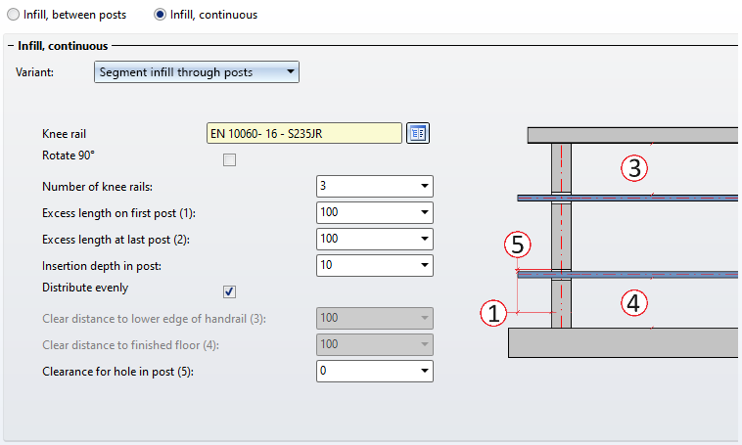Click the greyed Clear distance to handrail field
The height and width of the screenshot is (445, 742).
(x=375, y=318)
